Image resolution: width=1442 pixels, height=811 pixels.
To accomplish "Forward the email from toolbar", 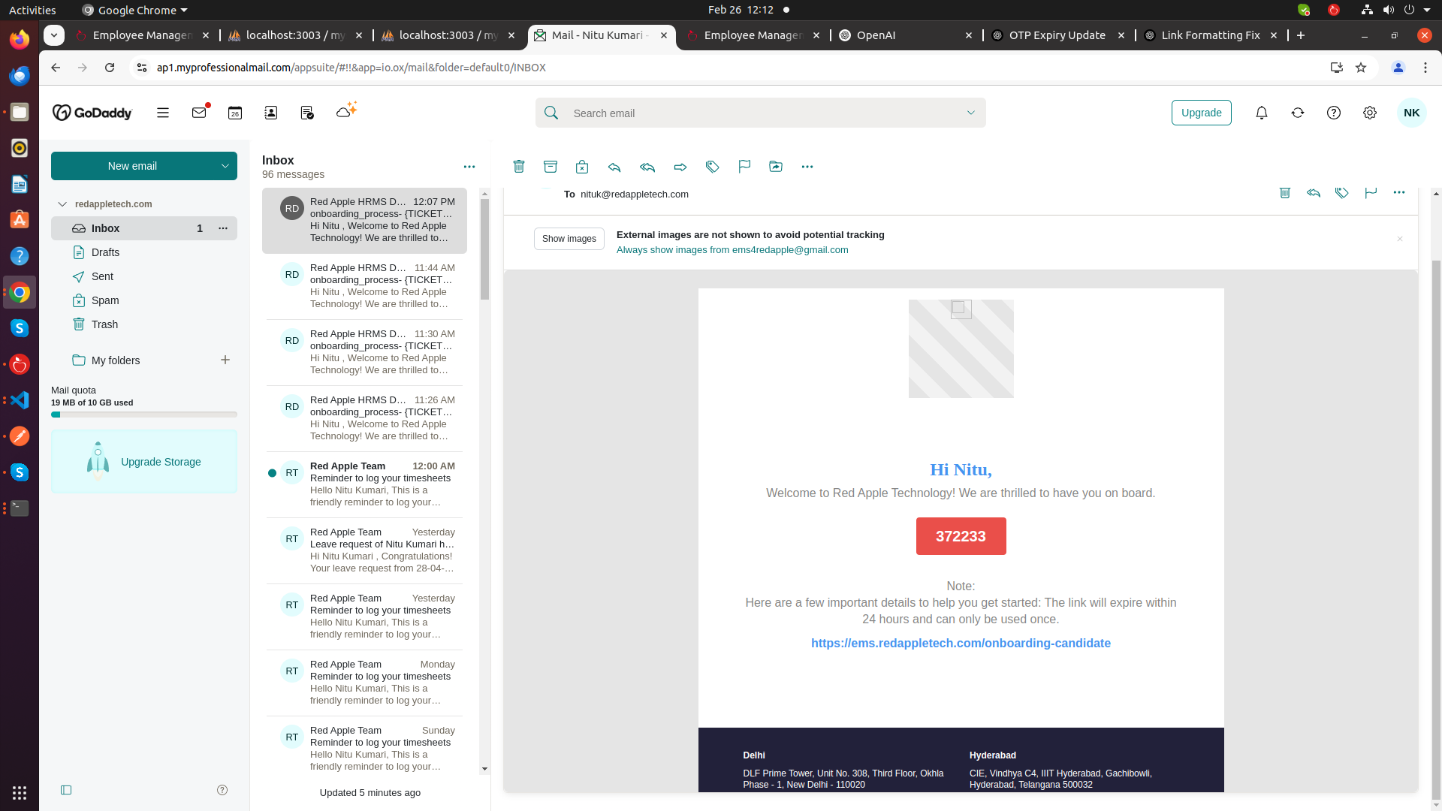I will [x=680, y=167].
